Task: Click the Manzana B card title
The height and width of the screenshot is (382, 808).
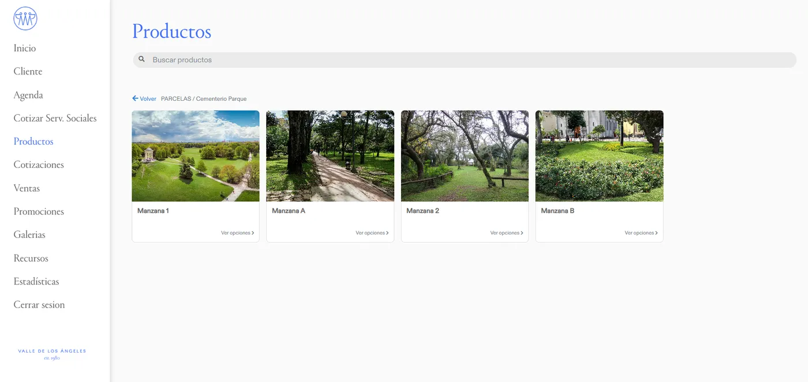Action: (x=558, y=211)
